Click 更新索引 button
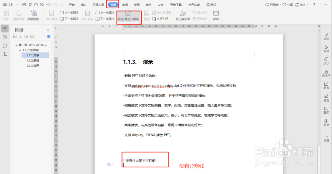This screenshot has height=174, width=332. tap(200, 19)
